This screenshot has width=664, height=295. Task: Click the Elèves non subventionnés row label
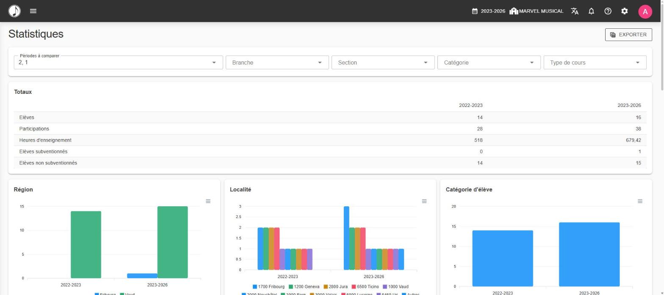click(x=48, y=163)
